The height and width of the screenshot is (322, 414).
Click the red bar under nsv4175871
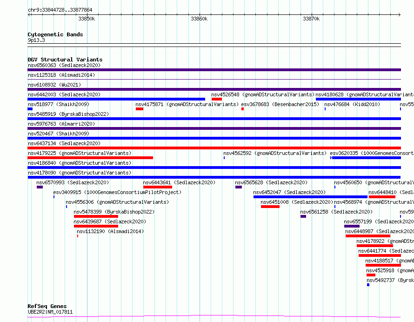[x=140, y=109]
